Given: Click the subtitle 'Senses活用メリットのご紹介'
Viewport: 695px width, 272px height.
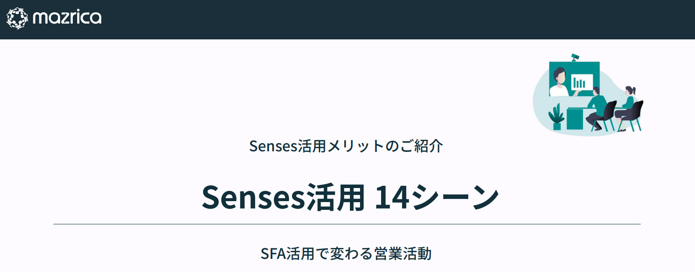Looking at the screenshot, I should click(x=346, y=146).
